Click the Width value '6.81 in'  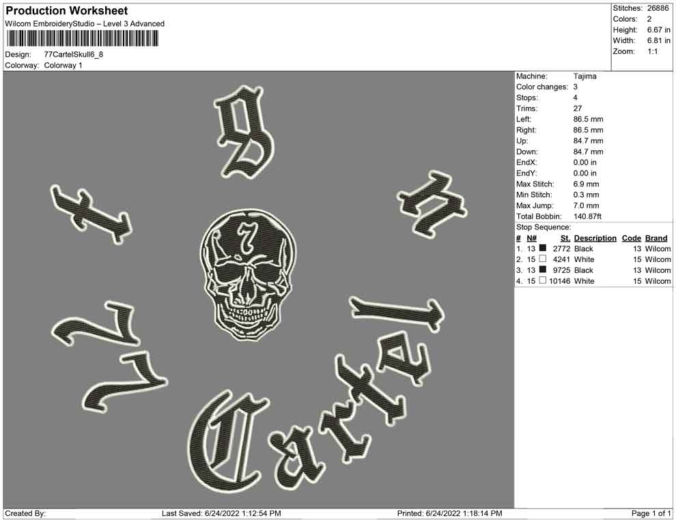(658, 40)
